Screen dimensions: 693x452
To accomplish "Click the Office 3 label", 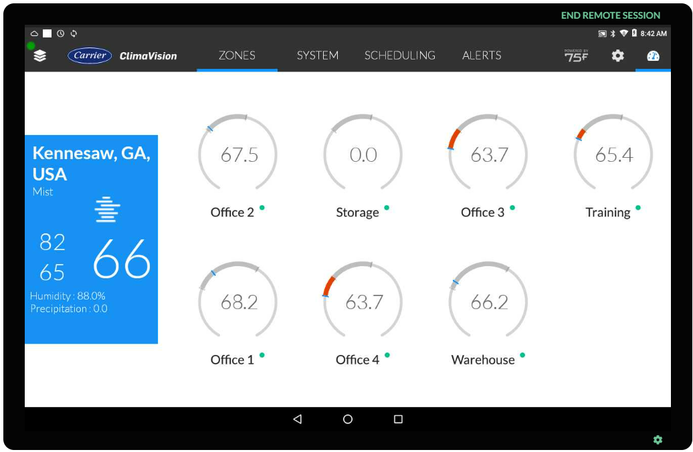I will 483,213.
